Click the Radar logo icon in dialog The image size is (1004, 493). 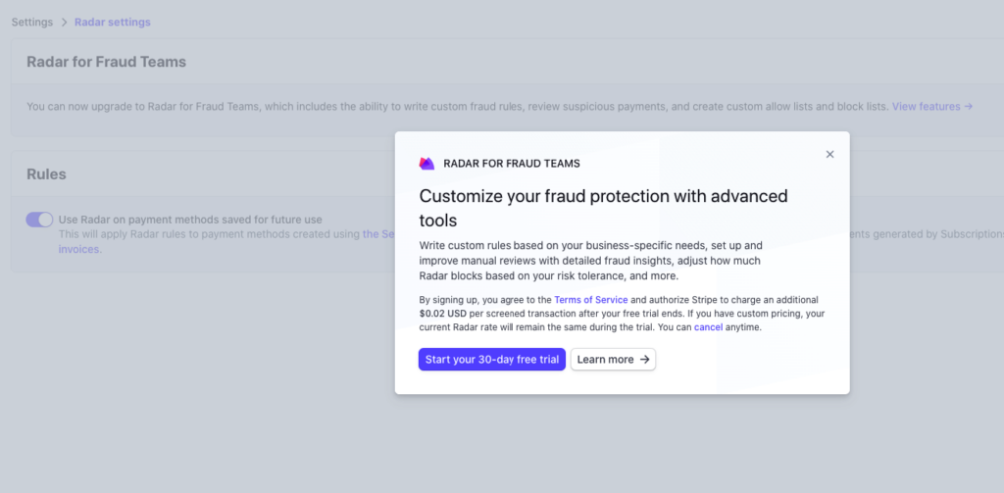pos(427,164)
